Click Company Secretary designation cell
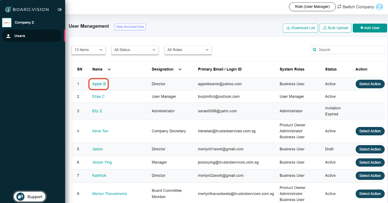Image resolution: width=388 pixels, height=203 pixels. coord(169,131)
